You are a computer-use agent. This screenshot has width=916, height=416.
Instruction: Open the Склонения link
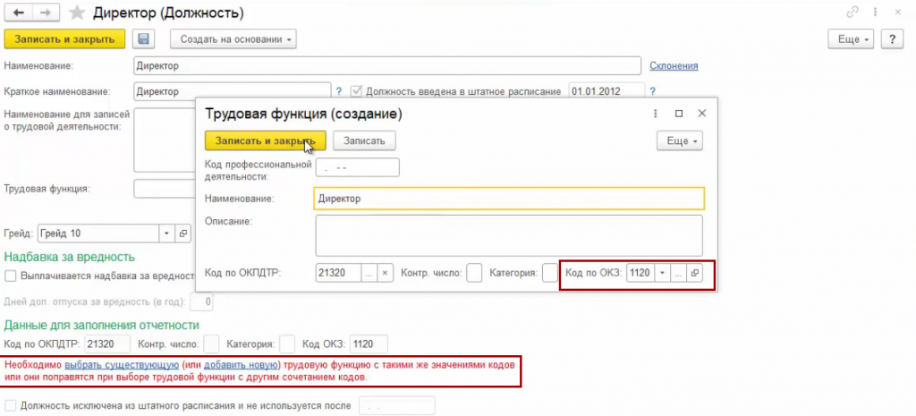(x=673, y=65)
